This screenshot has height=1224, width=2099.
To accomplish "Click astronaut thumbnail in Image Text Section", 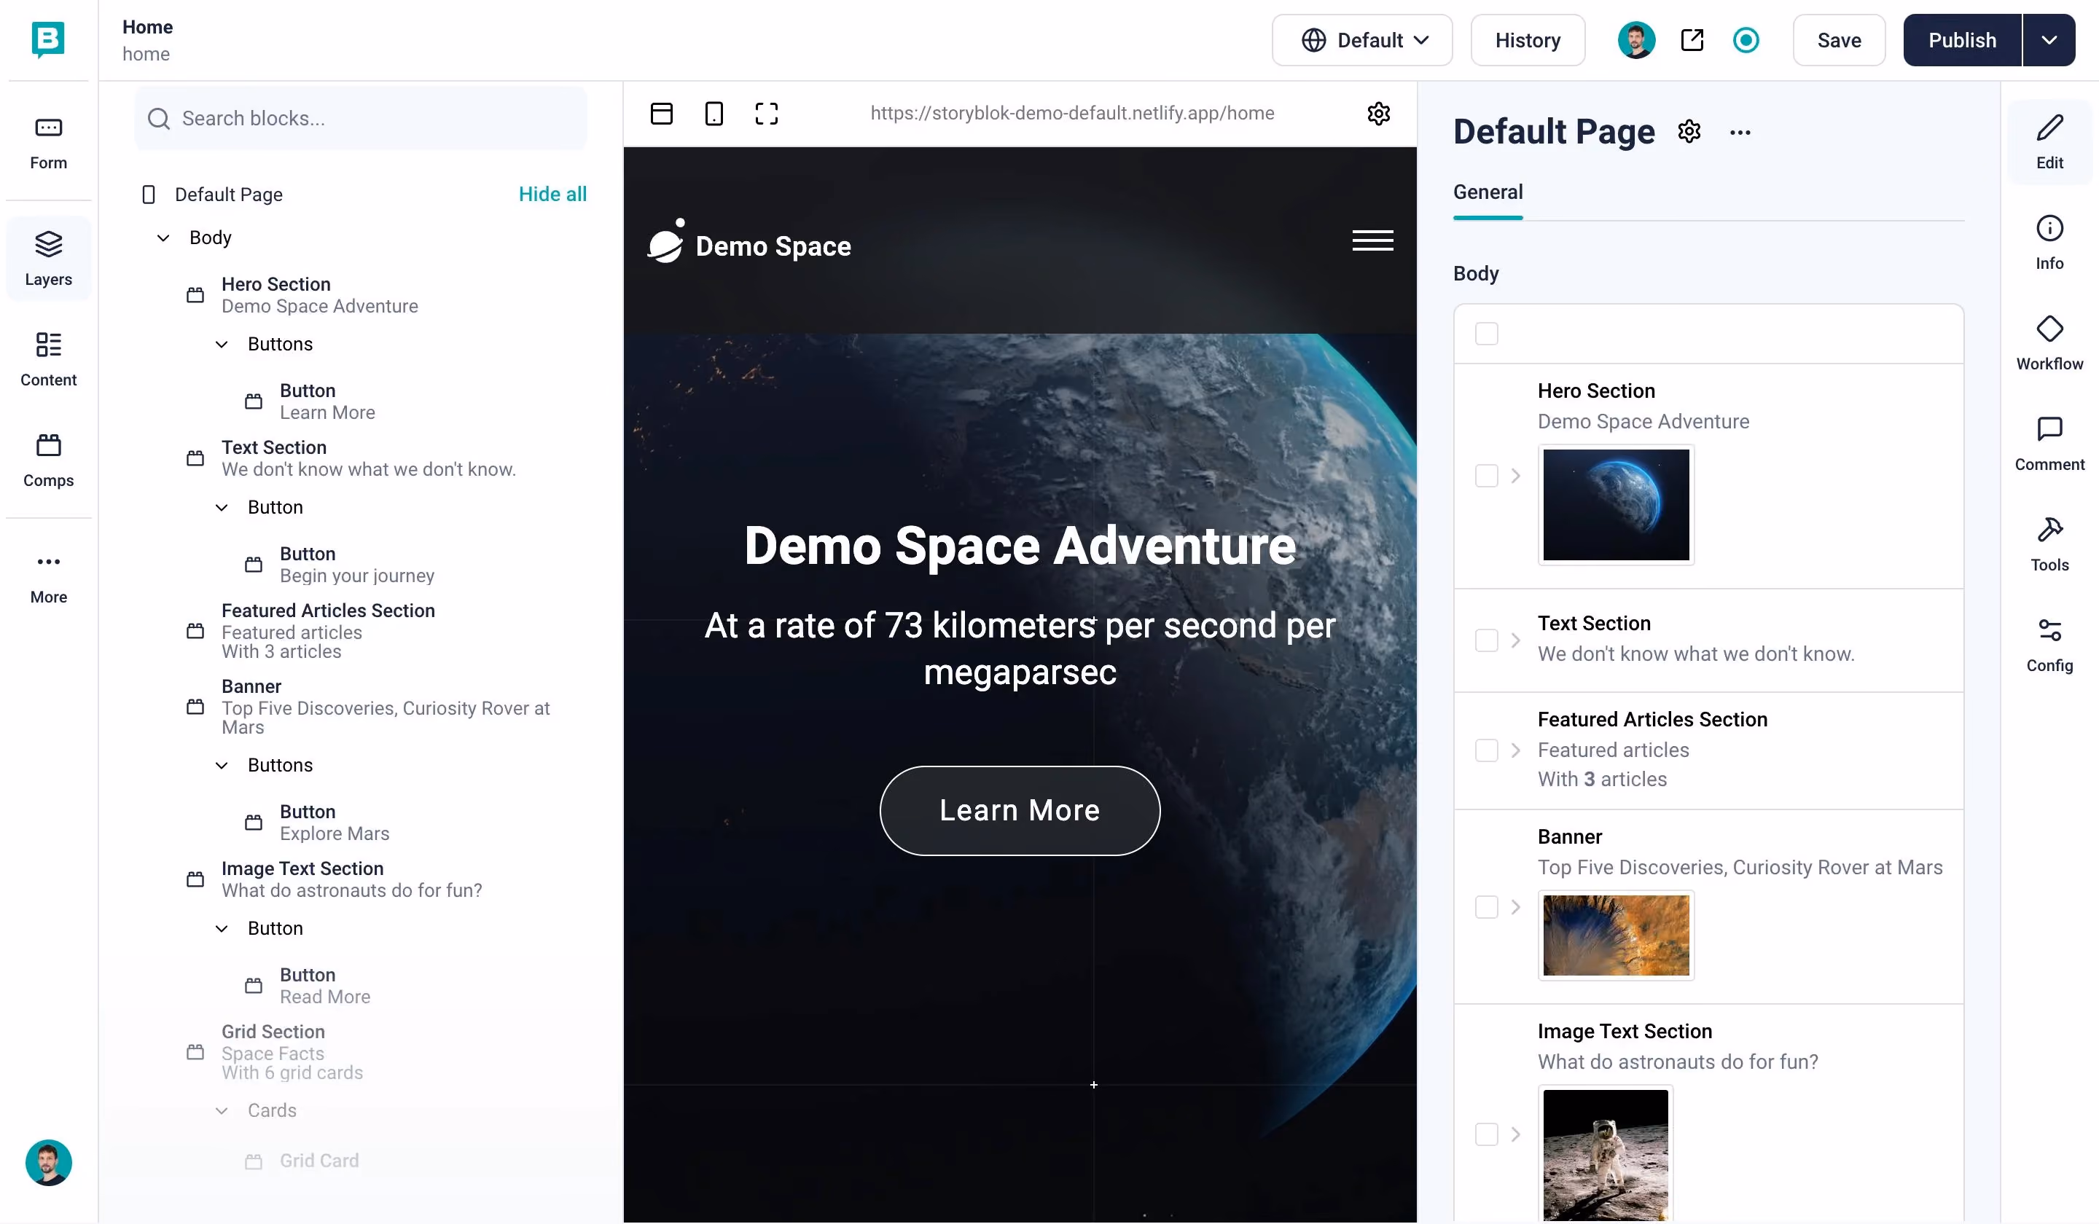I will 1605,1154.
